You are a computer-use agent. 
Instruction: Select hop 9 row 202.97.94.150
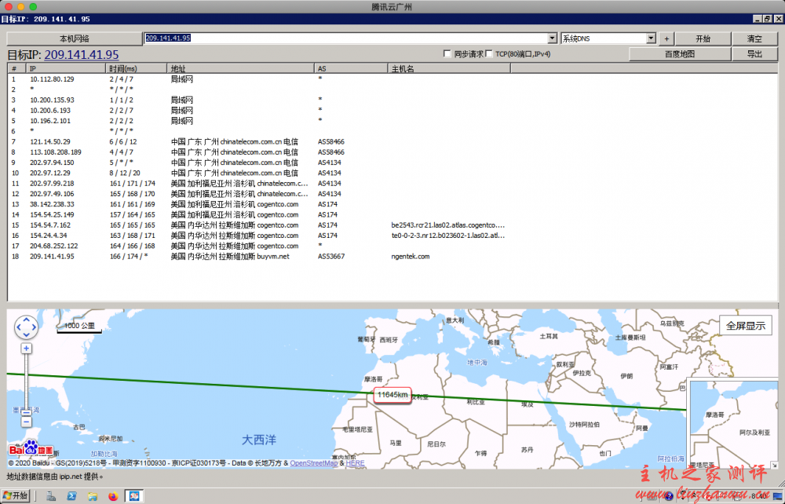392,163
